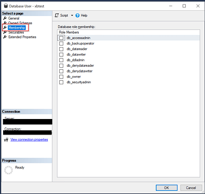The image size is (205, 194).
Task: Toggle the db_denydatawriter role checkbox
Action: tap(61, 71)
